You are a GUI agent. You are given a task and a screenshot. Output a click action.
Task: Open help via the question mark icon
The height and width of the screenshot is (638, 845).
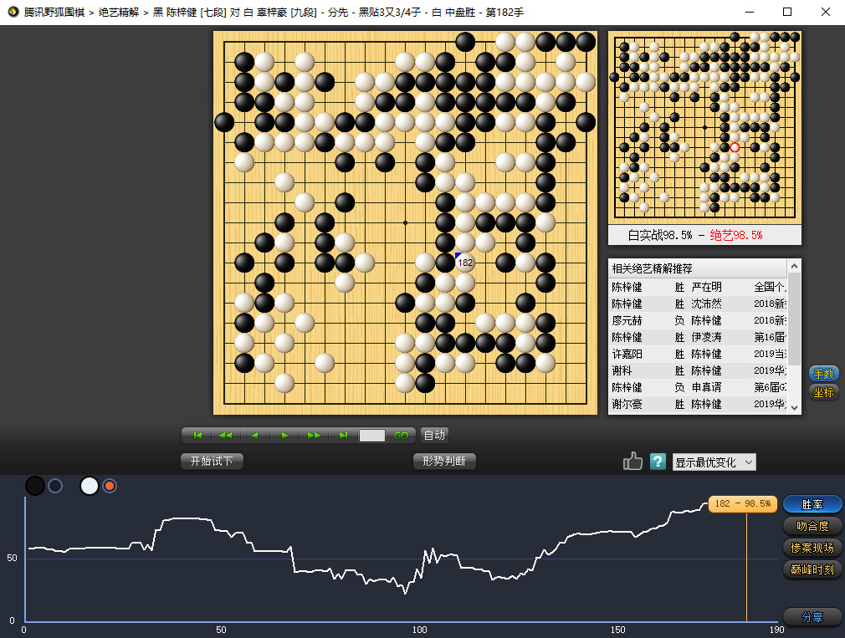(658, 462)
